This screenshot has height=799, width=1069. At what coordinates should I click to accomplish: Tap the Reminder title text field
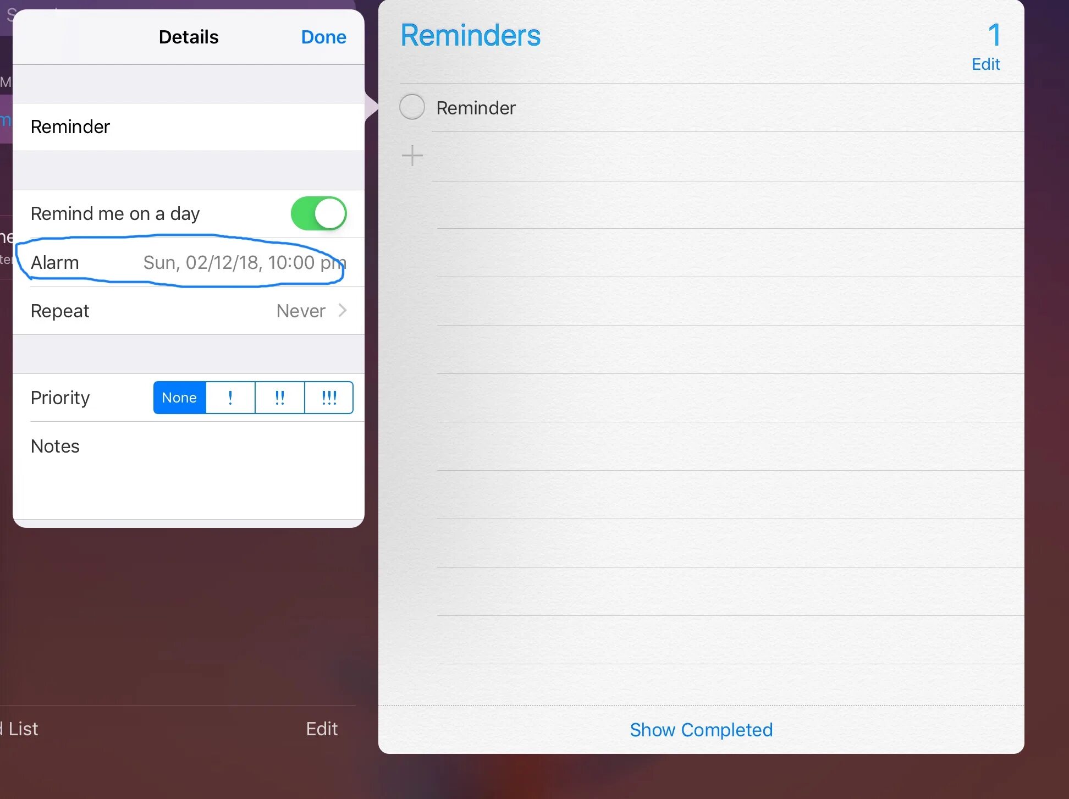189,126
